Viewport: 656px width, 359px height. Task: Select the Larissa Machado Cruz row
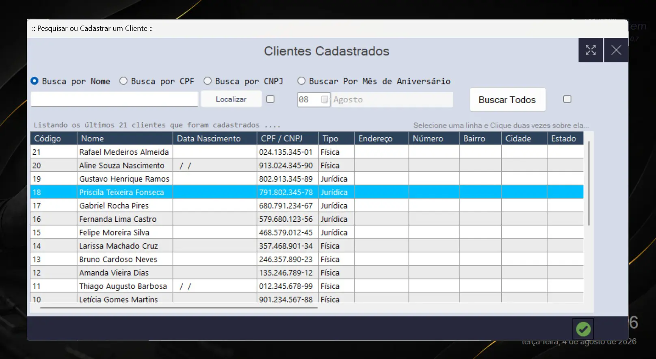(x=307, y=246)
